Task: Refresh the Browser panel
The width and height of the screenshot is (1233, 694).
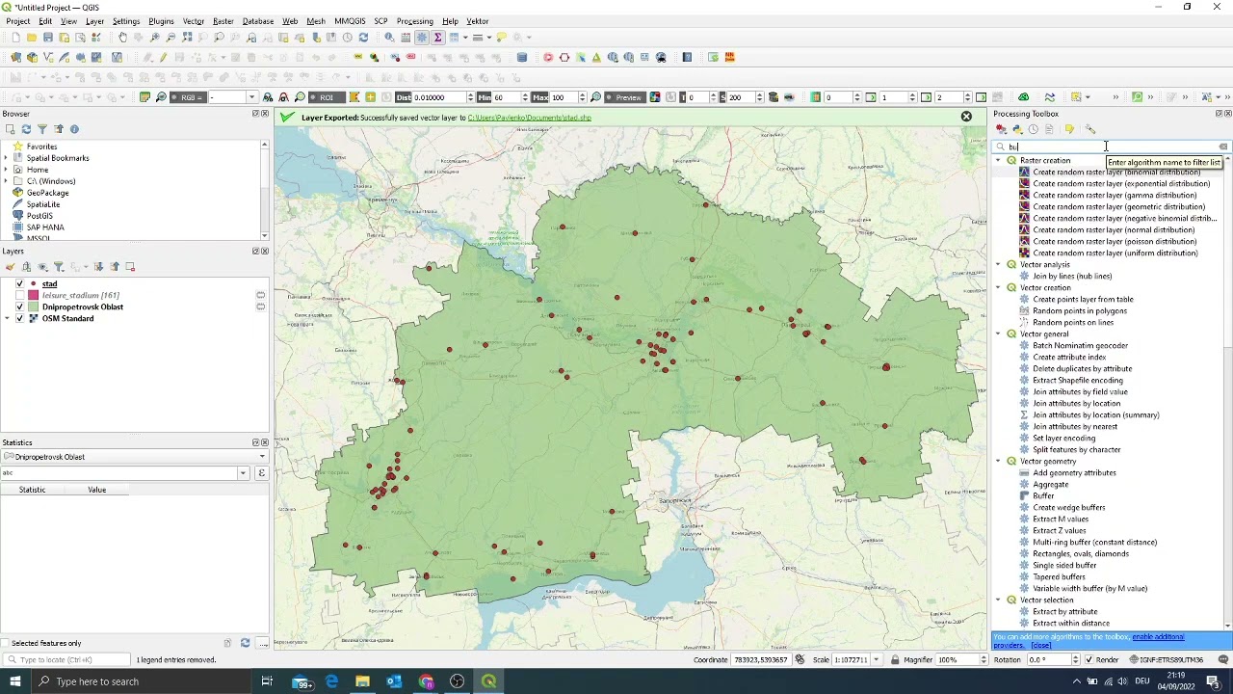Action: click(x=26, y=129)
